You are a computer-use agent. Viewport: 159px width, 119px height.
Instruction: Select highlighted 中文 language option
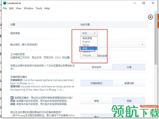pos(89,48)
